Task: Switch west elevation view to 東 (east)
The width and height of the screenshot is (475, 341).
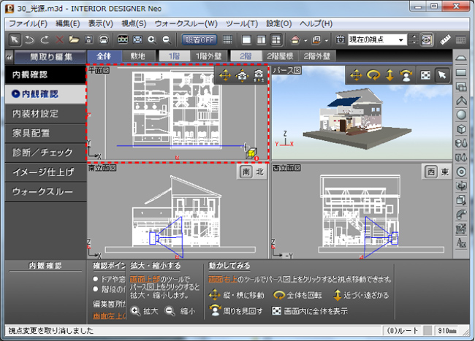Action: pos(444,171)
